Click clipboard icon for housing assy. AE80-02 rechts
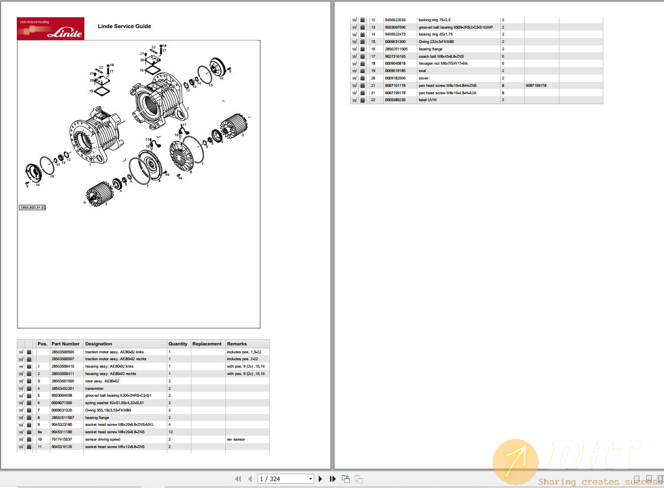664x488 pixels. 29,374
